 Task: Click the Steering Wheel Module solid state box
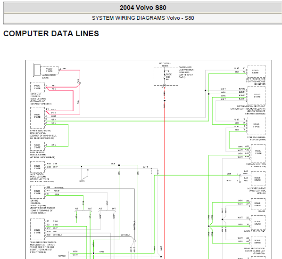256,126
